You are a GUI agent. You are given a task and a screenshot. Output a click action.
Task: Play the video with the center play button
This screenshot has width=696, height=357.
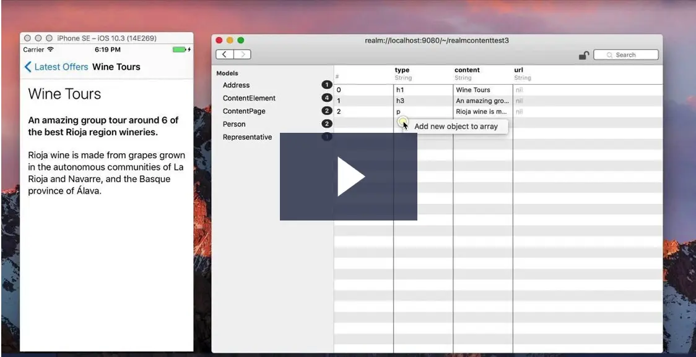click(x=349, y=176)
